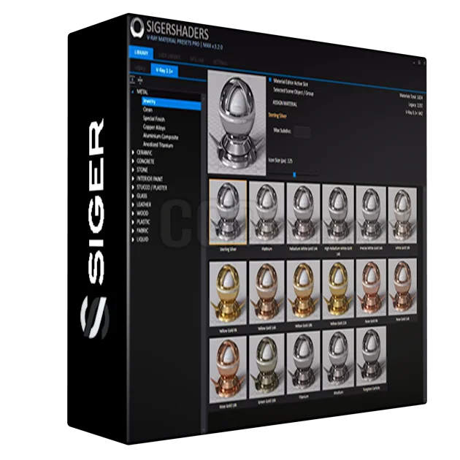Select the Tungsten Carbide material thumbnail
This screenshot has height=460, width=460.
pyautogui.click(x=371, y=357)
